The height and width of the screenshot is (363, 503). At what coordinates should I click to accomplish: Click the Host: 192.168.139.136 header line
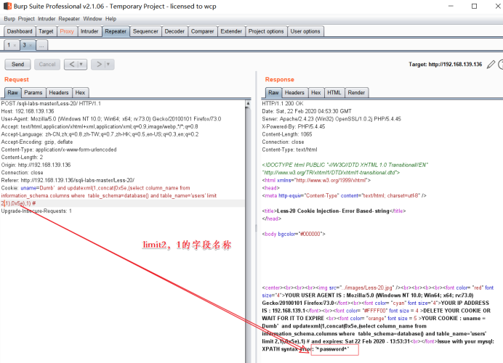28,111
